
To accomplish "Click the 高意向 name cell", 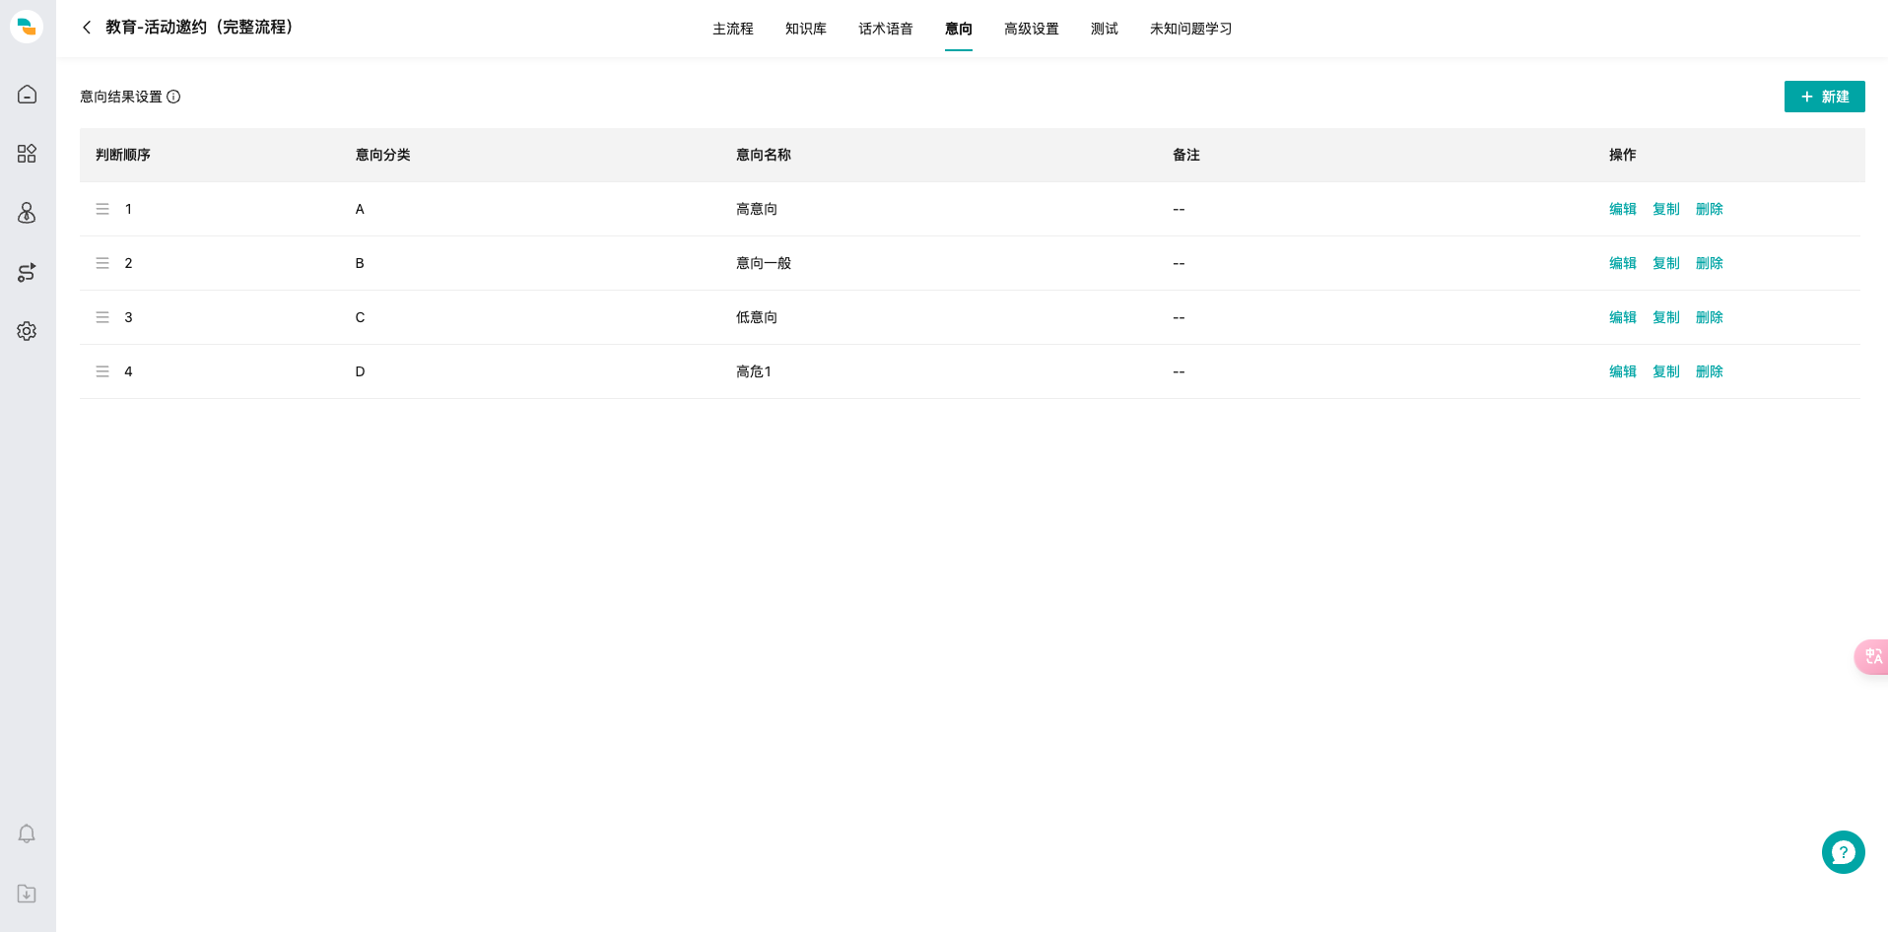I will click(x=757, y=209).
